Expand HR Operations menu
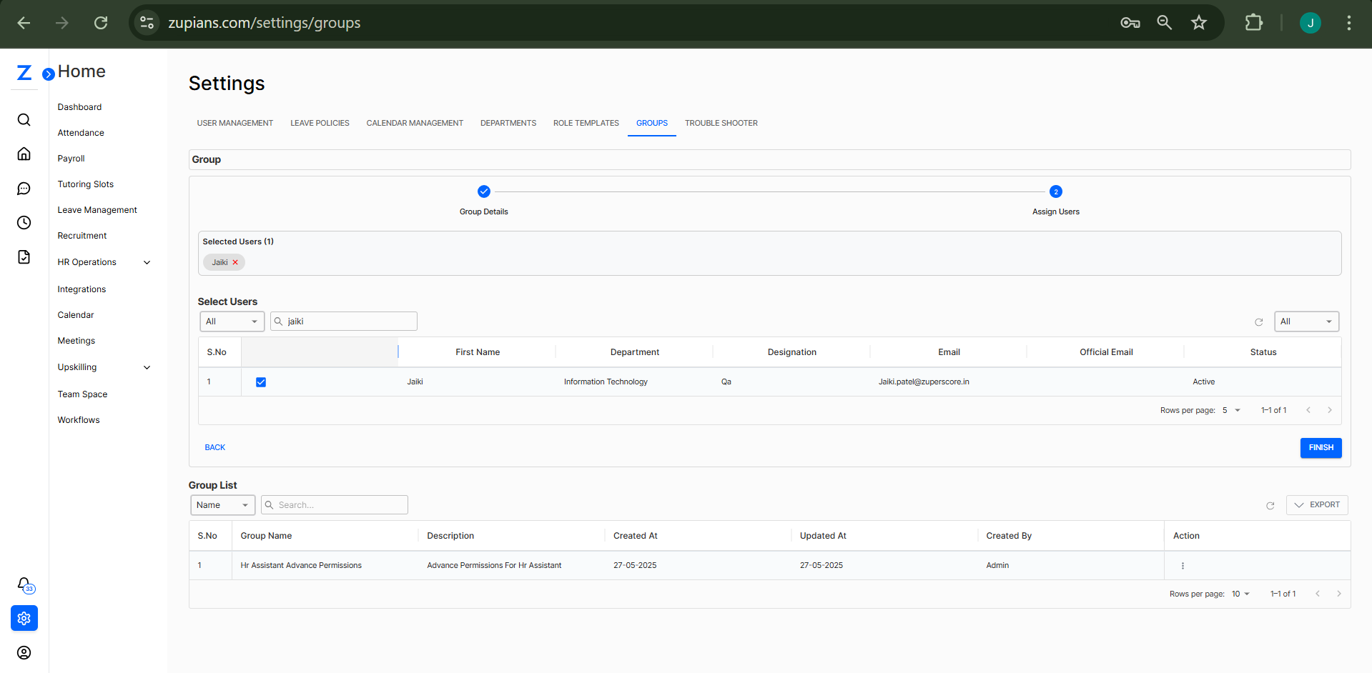Viewport: 1372px width, 673px height. 147,262
